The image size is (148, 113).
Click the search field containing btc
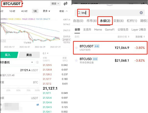(110, 13)
